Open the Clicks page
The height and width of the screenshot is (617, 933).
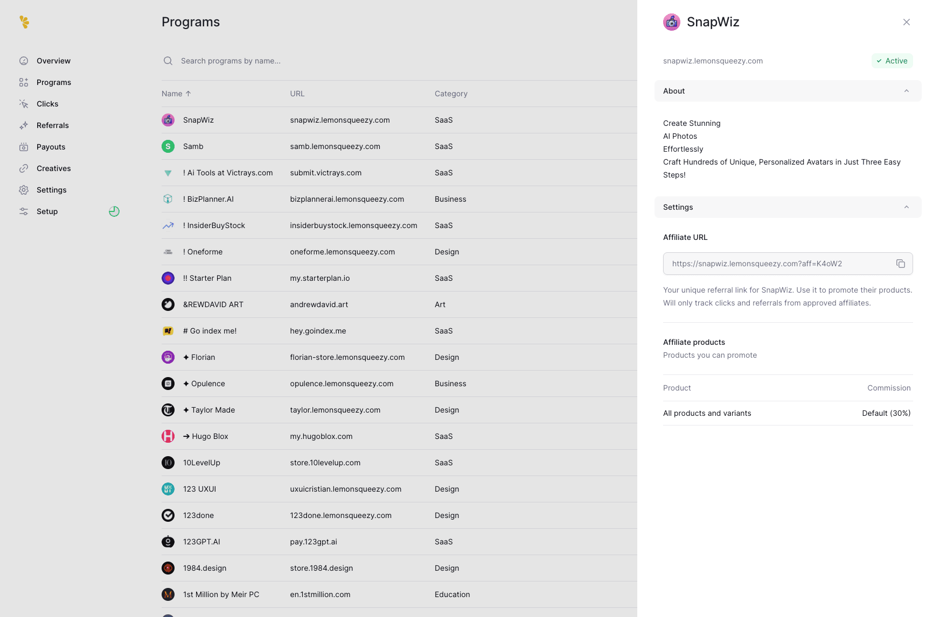(47, 104)
